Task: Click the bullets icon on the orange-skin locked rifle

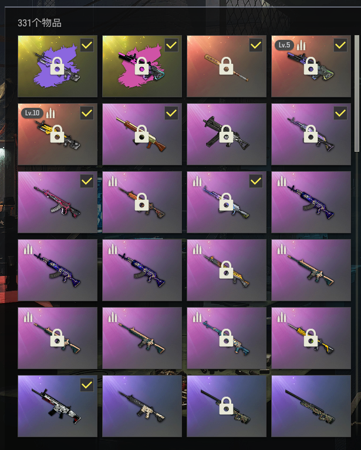Action: (x=113, y=181)
